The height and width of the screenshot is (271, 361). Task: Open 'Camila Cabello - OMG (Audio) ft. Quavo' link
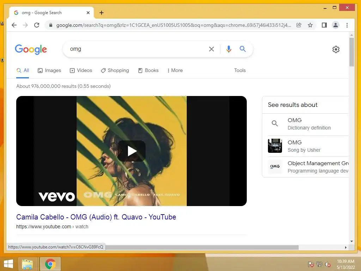click(96, 217)
